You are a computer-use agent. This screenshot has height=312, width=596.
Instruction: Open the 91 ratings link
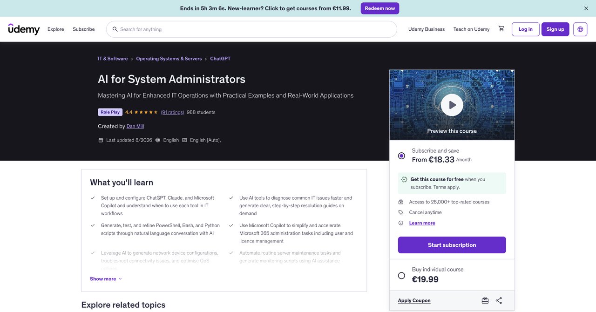point(172,112)
